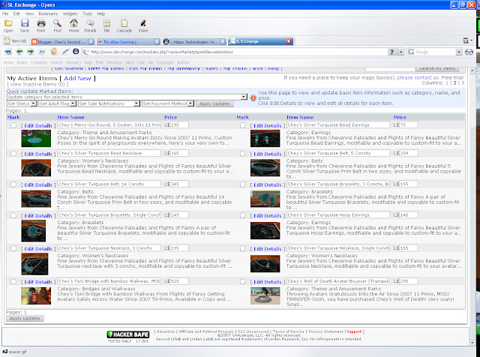This screenshot has width=480, height=357.
Task: Click the wand icon next to reload
Action: pos(65,52)
